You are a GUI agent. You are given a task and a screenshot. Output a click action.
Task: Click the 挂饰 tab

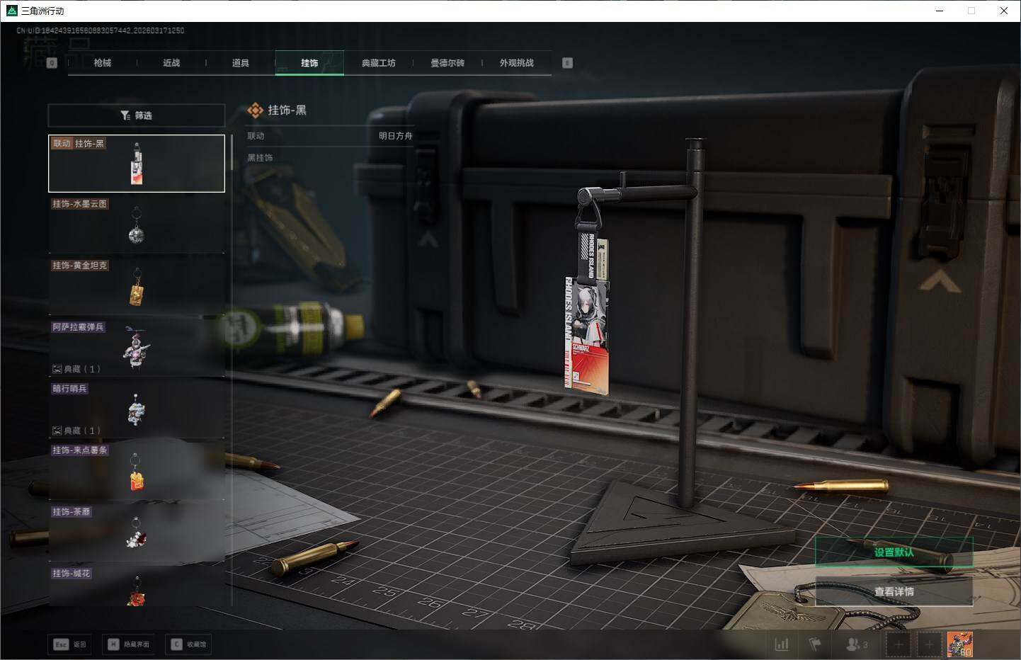(309, 63)
